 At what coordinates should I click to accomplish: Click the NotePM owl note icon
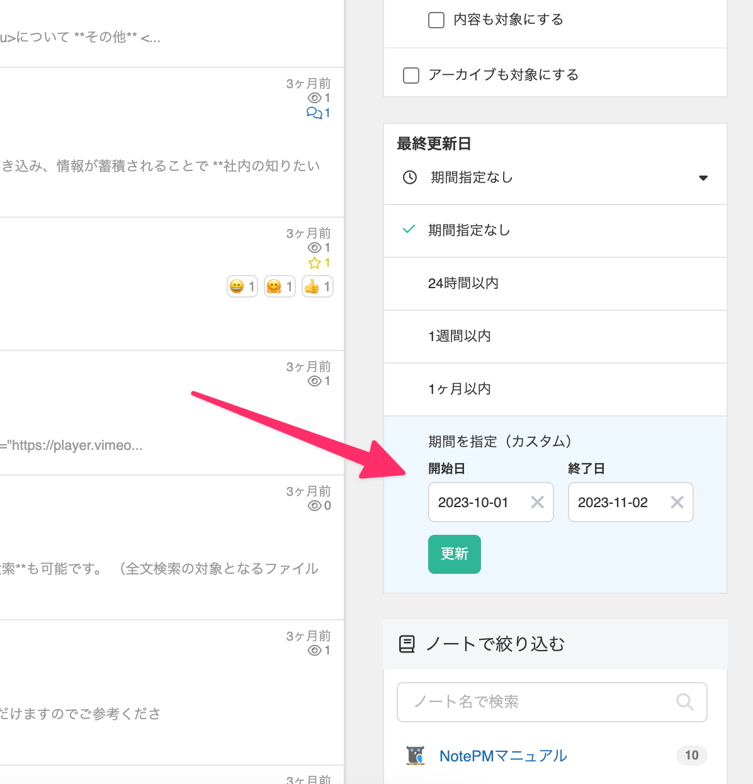(415, 756)
